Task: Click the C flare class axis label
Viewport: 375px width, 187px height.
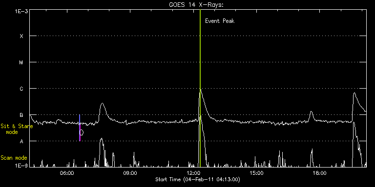Action: (21, 89)
